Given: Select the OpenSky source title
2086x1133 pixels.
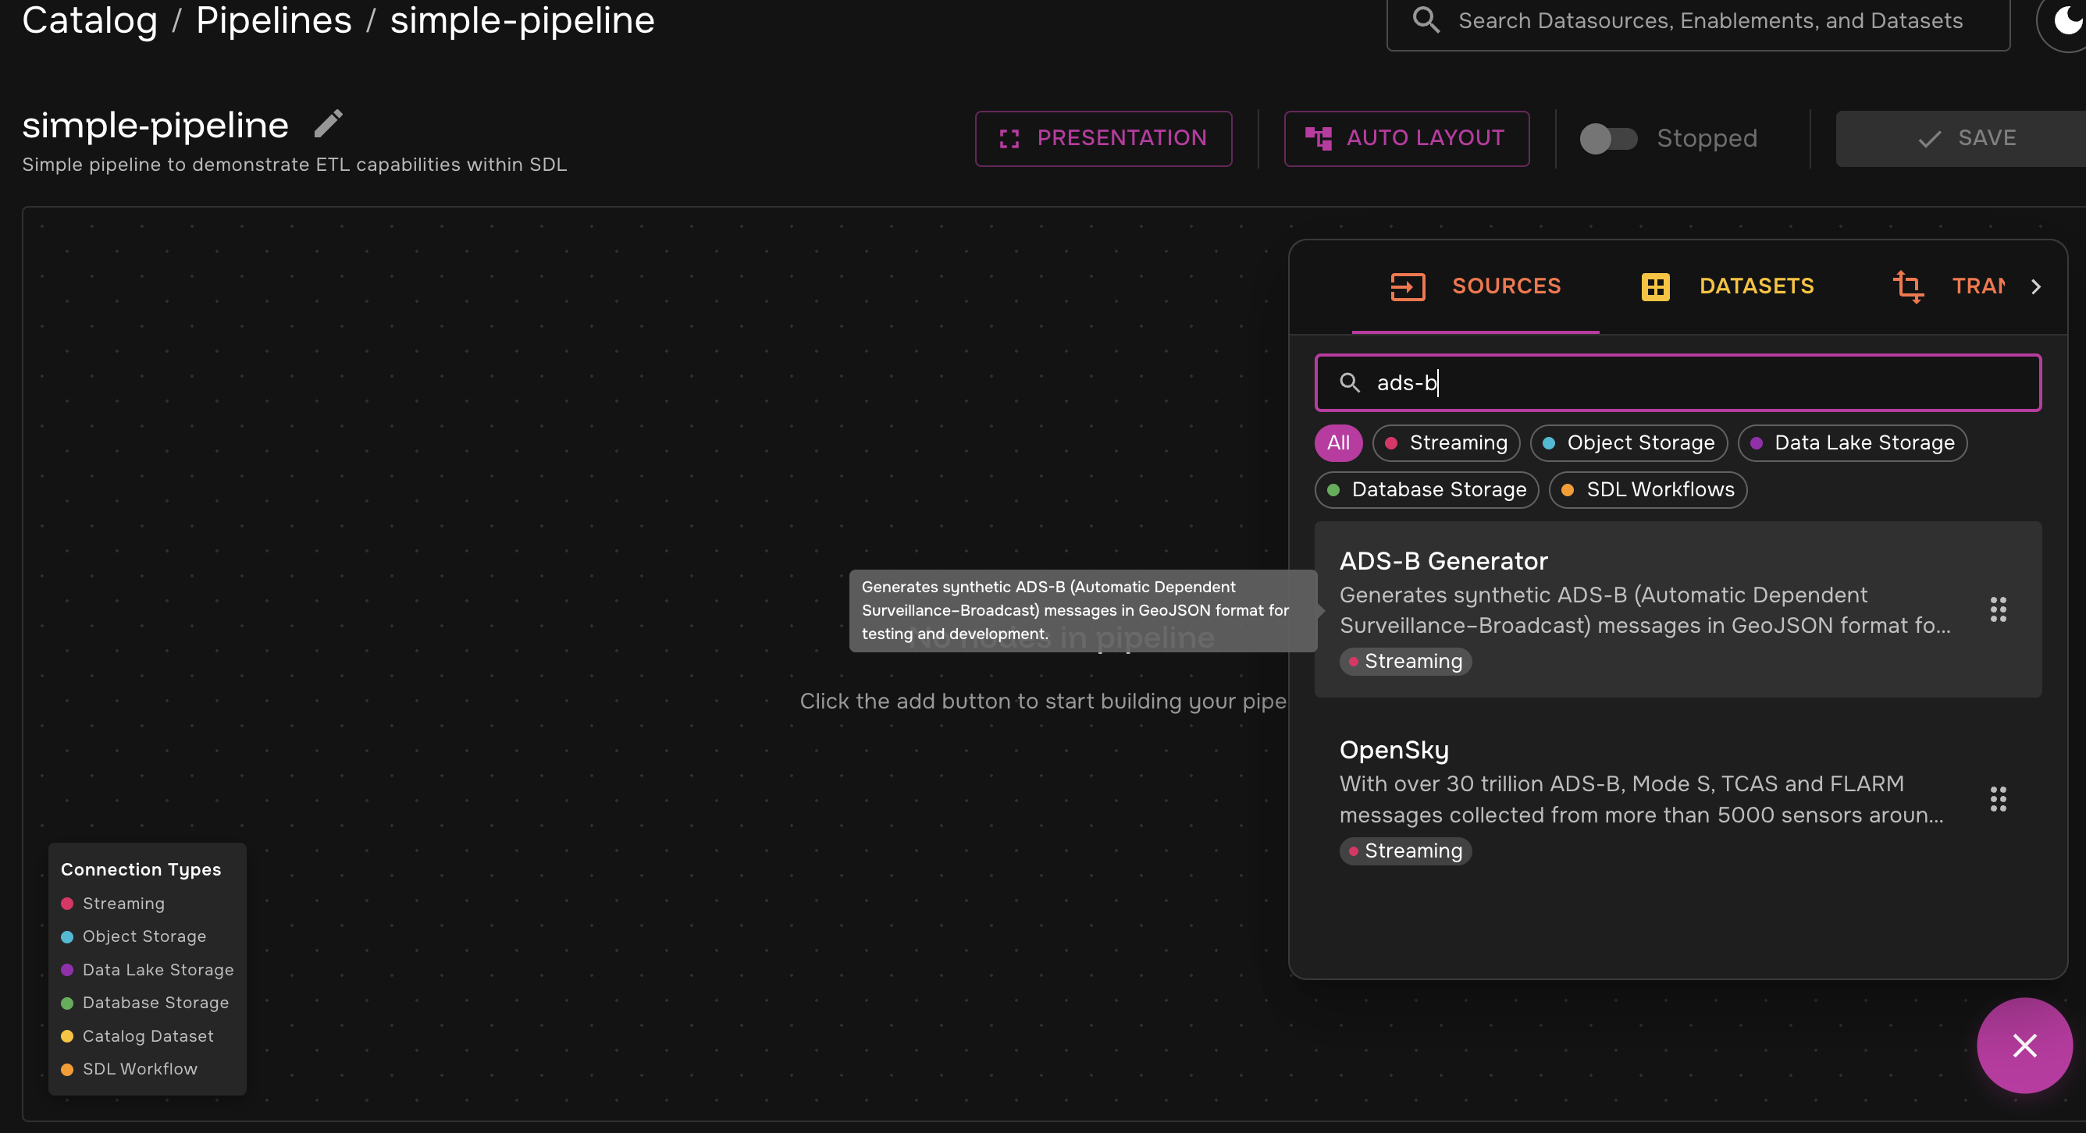Looking at the screenshot, I should point(1394,750).
